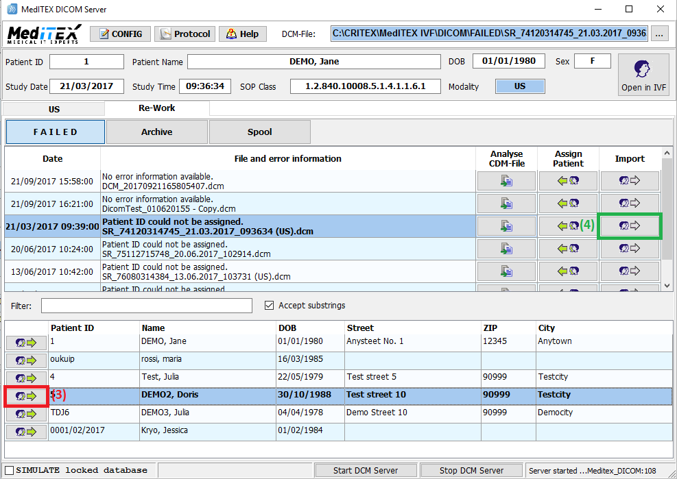Assign file to patient Test, Julia
The width and height of the screenshot is (677, 479).
[26, 378]
